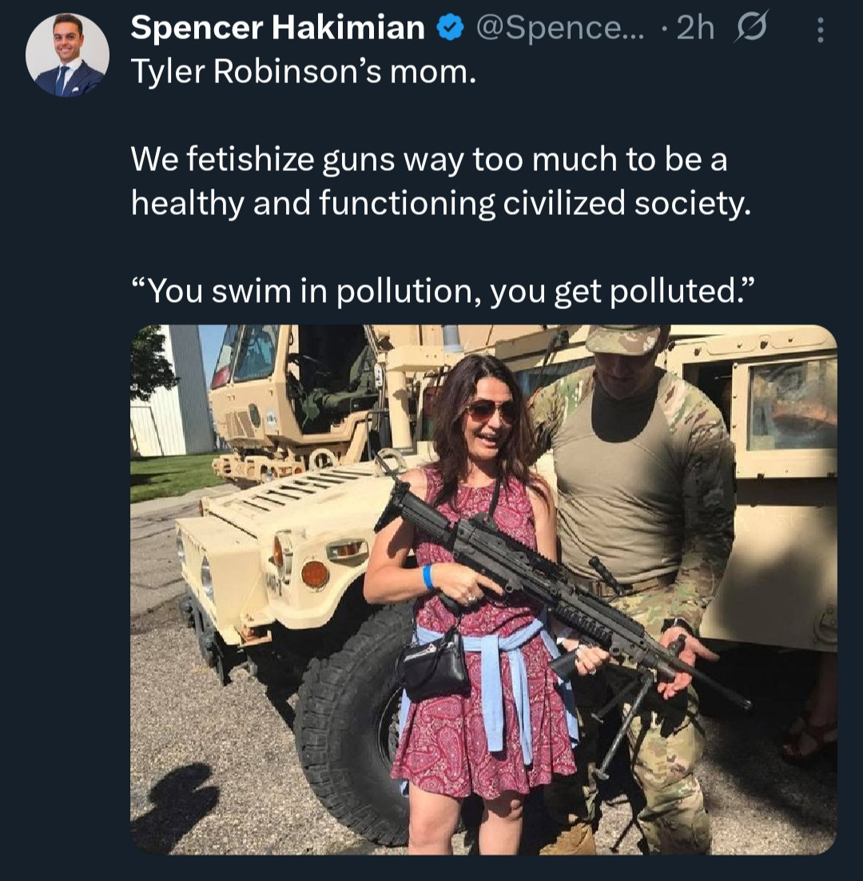Image resolution: width=863 pixels, height=881 pixels.
Task: Open the three-dot more options menu
Action: click(x=819, y=30)
